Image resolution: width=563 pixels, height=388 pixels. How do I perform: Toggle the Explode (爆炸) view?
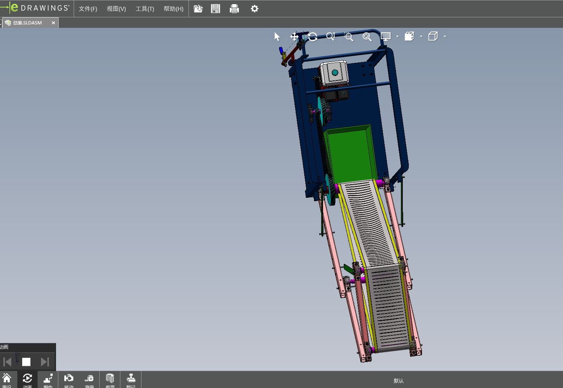48,380
